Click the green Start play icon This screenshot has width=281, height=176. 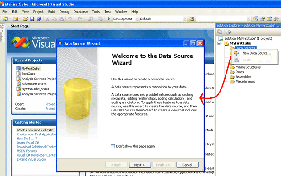coord(109,19)
